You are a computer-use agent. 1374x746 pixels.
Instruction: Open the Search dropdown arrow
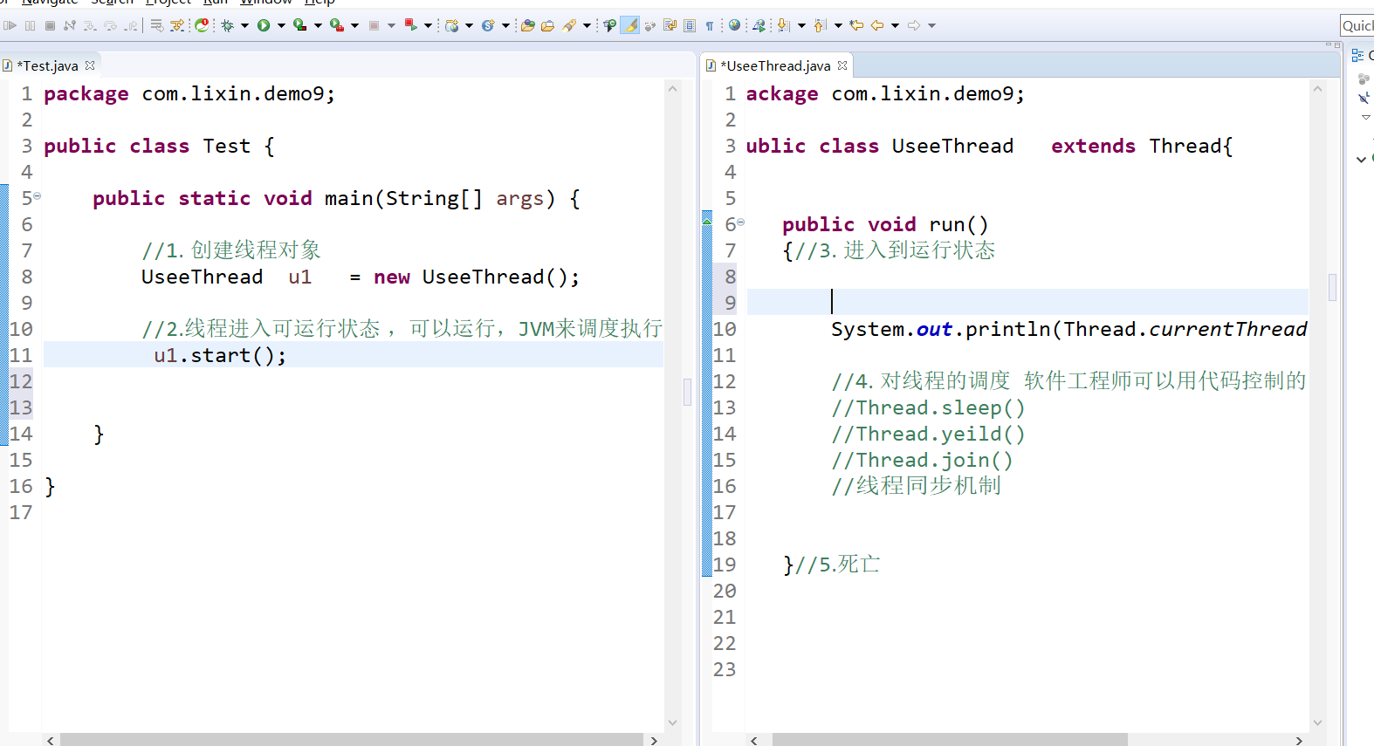(587, 25)
